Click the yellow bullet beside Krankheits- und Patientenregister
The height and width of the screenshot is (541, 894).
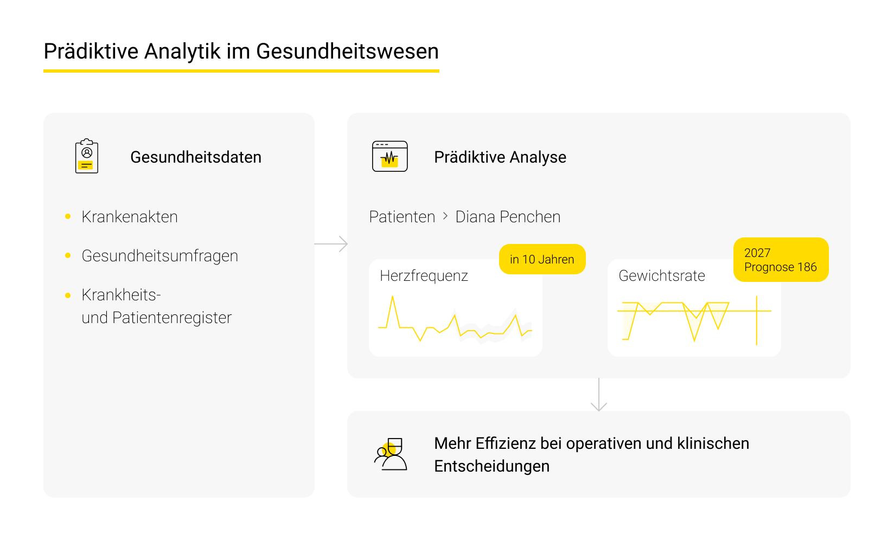point(67,294)
